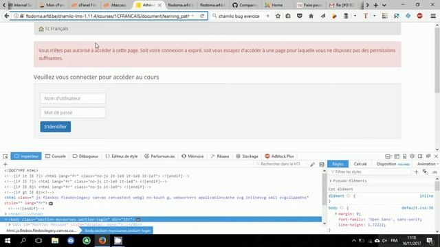Expand the margin property in body rule
This screenshot has width=440, height=247.
coord(336,213)
